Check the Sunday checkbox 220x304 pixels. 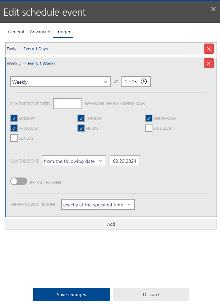[x=14, y=138]
